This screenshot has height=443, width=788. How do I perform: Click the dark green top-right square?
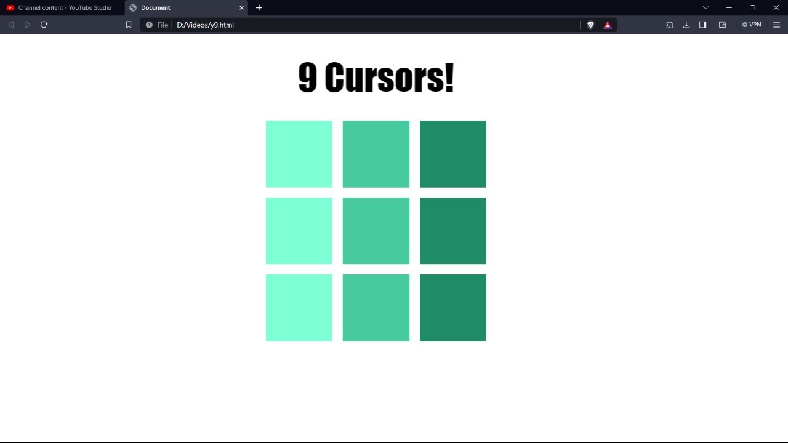click(452, 154)
